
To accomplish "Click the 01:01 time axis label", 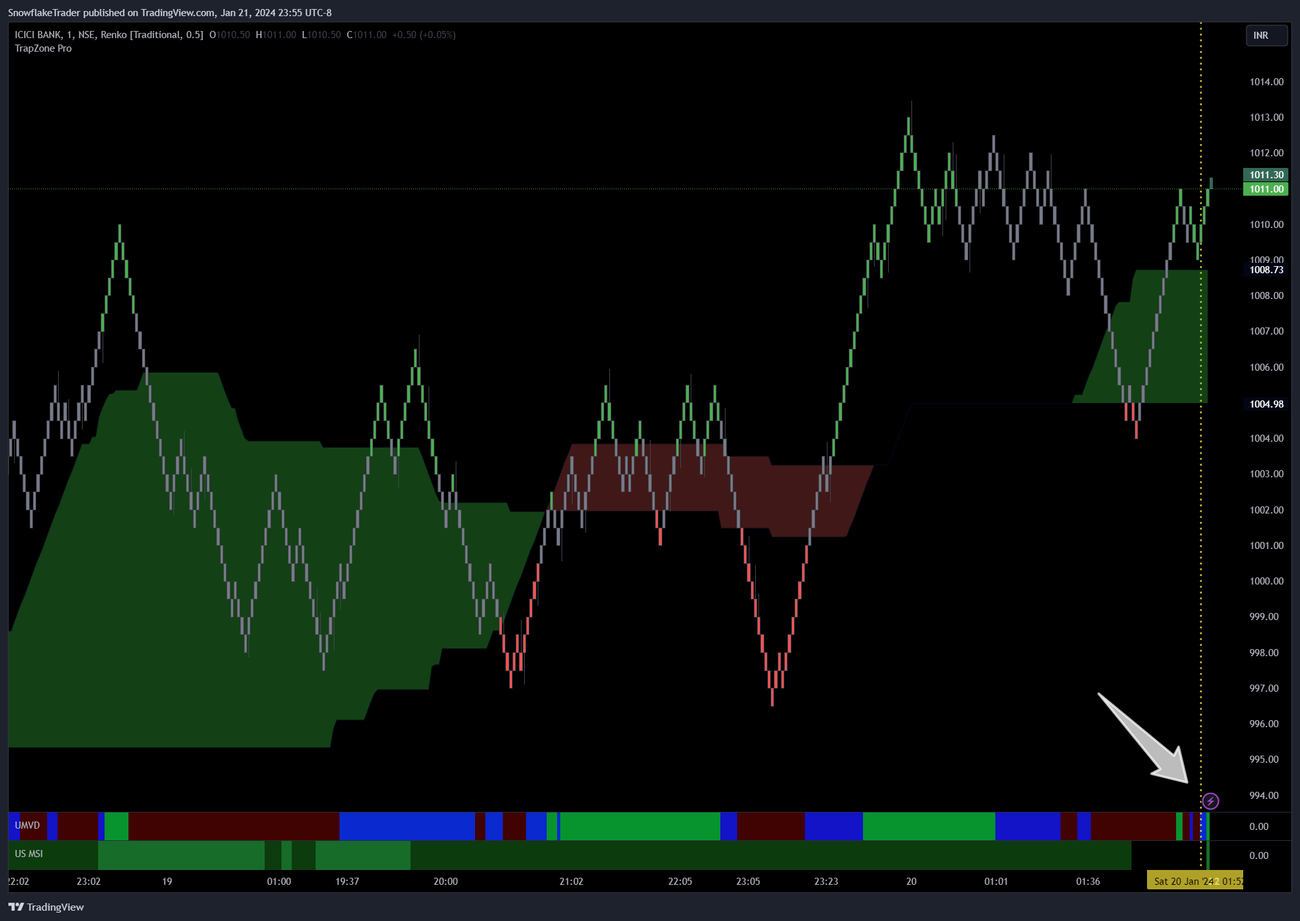I will 995,881.
